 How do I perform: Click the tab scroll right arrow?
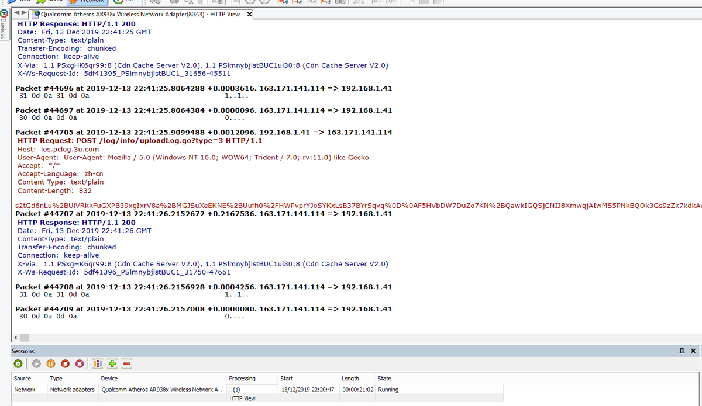[x=25, y=14]
